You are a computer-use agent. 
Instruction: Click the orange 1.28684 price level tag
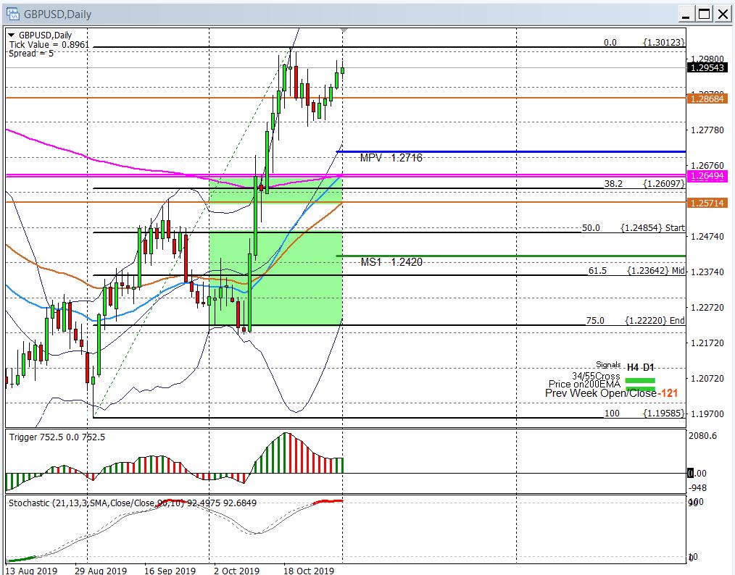pos(707,97)
